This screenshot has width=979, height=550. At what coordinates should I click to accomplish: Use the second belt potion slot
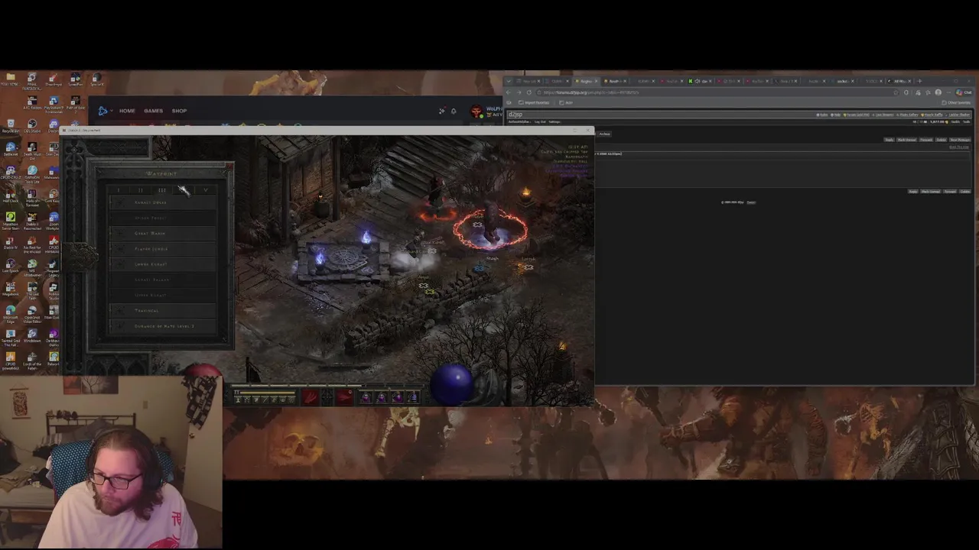click(382, 397)
